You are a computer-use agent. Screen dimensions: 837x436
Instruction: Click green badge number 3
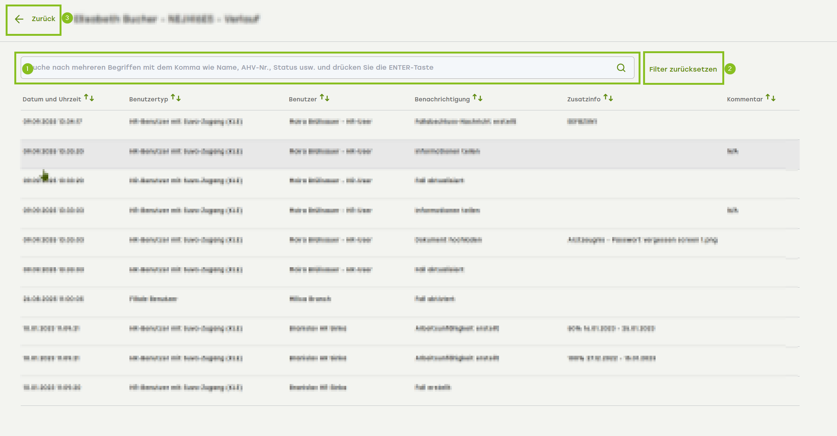click(x=67, y=18)
